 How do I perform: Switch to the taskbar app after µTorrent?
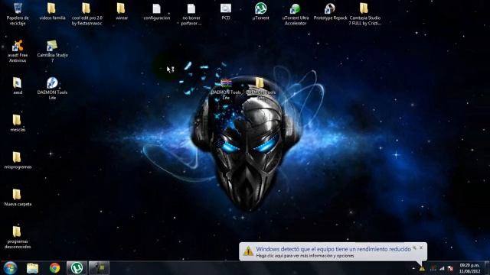point(99,268)
